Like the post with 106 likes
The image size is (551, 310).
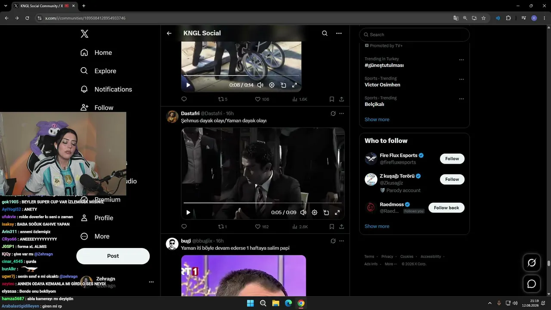coord(262,99)
